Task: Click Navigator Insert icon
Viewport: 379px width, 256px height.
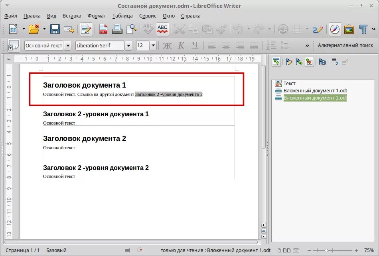Action: (309, 62)
